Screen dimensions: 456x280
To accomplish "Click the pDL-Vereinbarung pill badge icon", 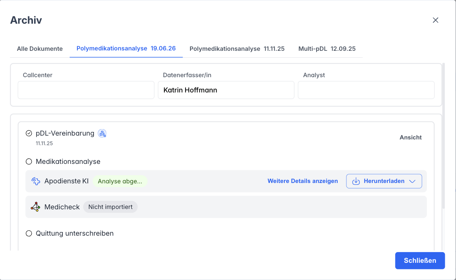I will pyautogui.click(x=102, y=133).
